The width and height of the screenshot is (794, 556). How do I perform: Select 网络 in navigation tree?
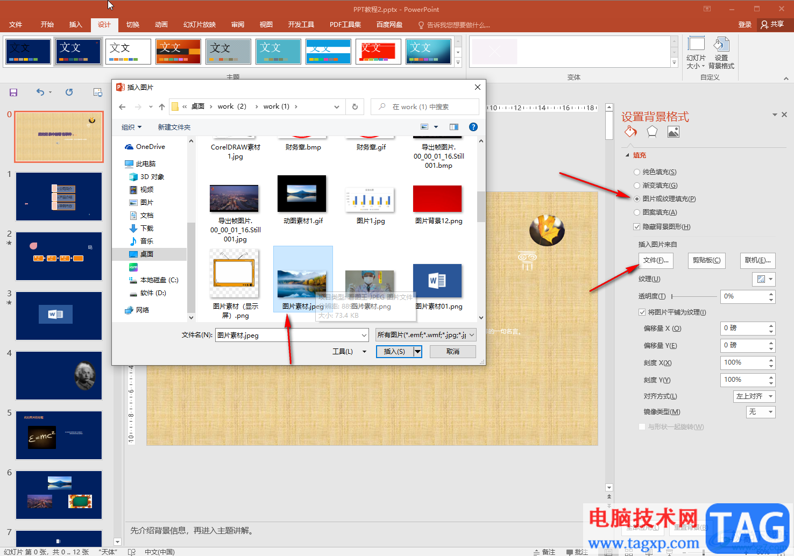point(137,310)
